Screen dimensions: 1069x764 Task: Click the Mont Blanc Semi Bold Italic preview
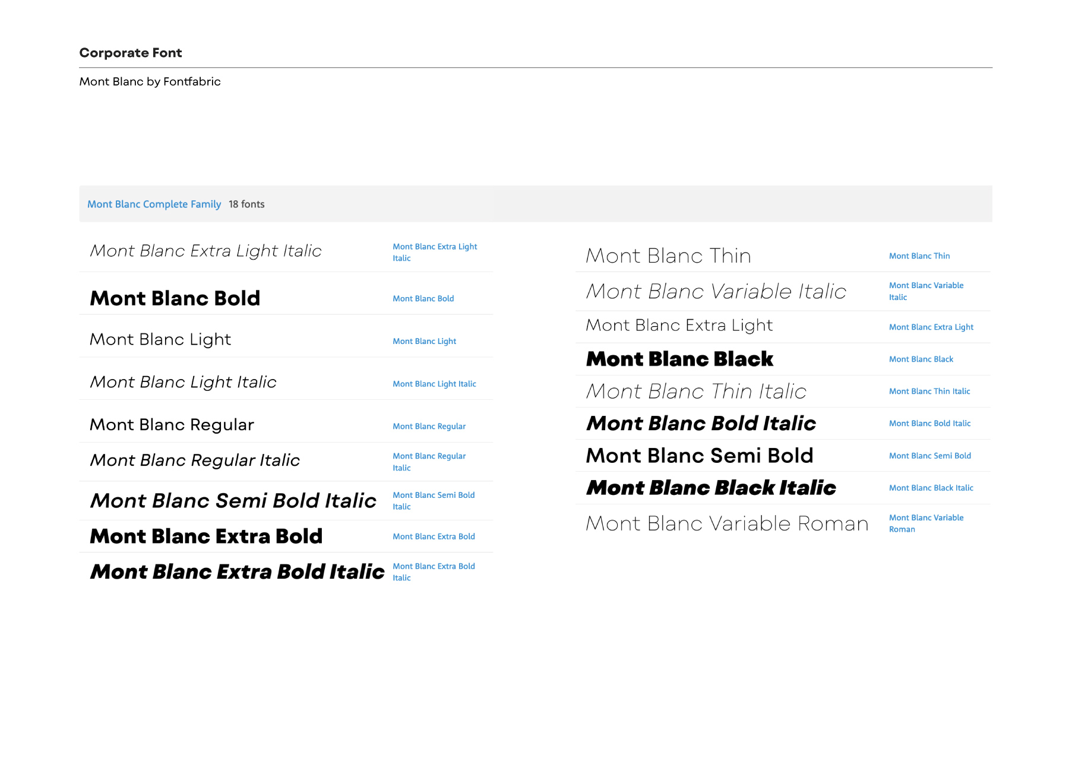233,501
